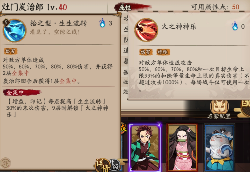Click the blue flame cost icon beside 3

pyautogui.click(x=102, y=23)
